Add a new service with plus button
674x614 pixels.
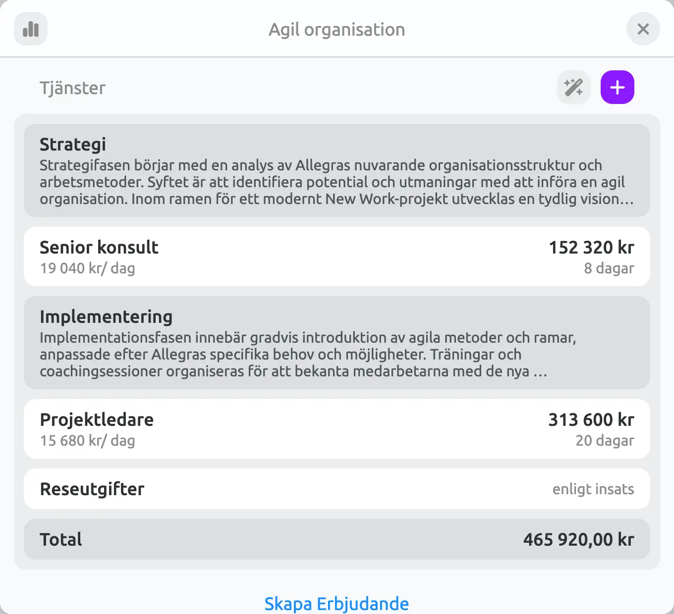618,88
